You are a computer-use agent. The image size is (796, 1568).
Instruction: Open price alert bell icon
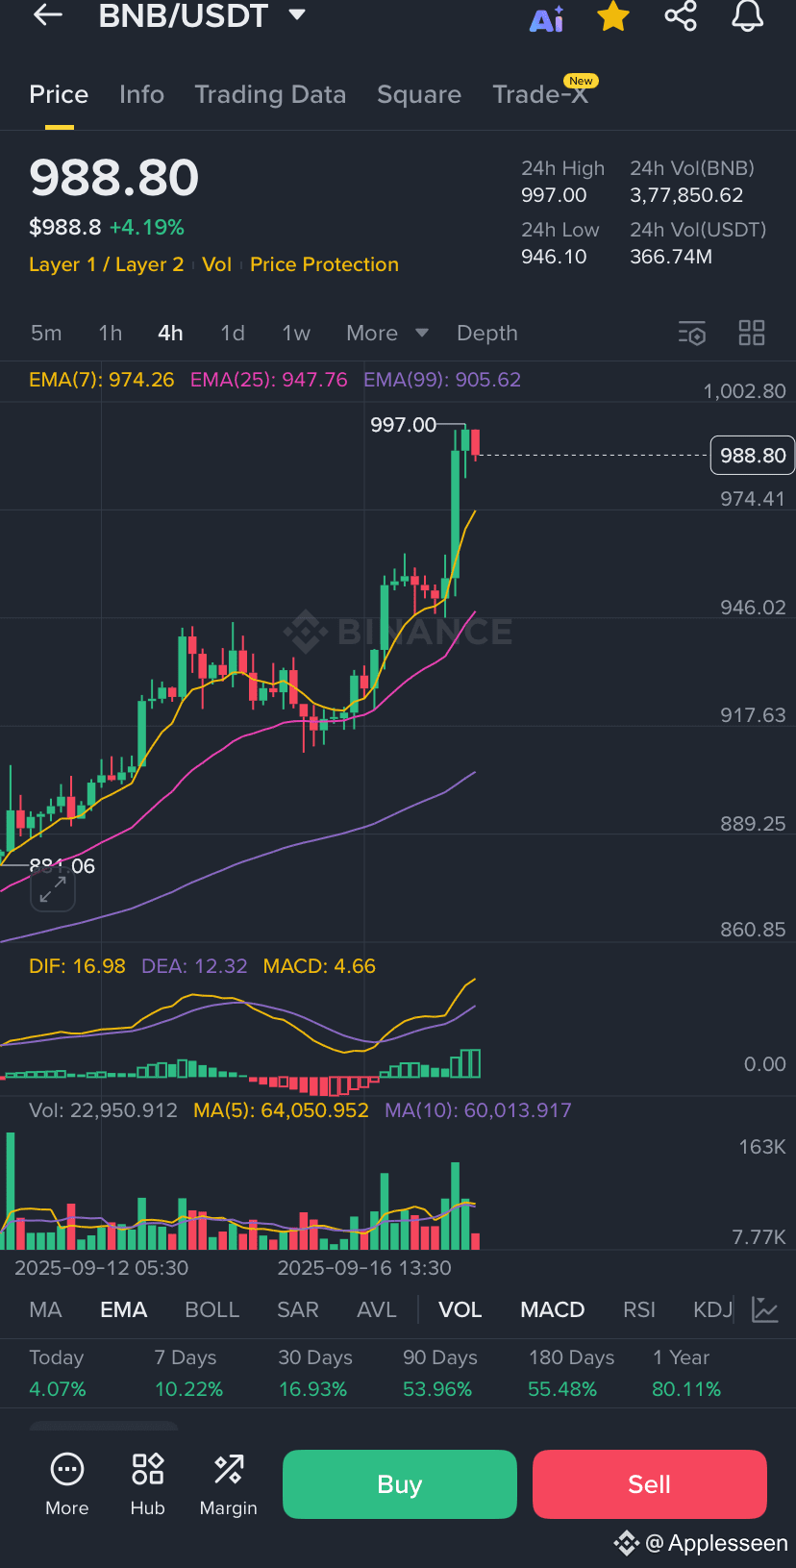pyautogui.click(x=748, y=15)
